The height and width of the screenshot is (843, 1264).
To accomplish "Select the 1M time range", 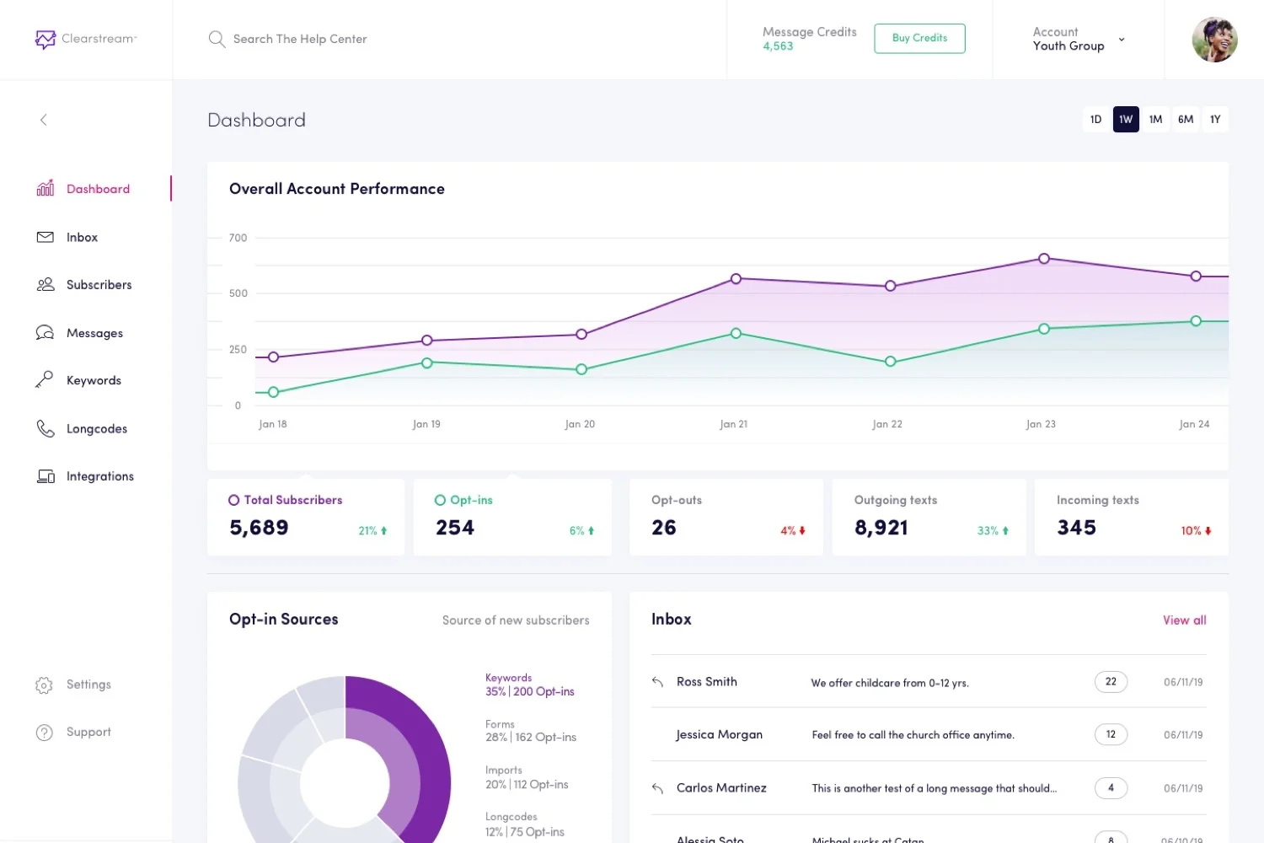I will [1155, 119].
